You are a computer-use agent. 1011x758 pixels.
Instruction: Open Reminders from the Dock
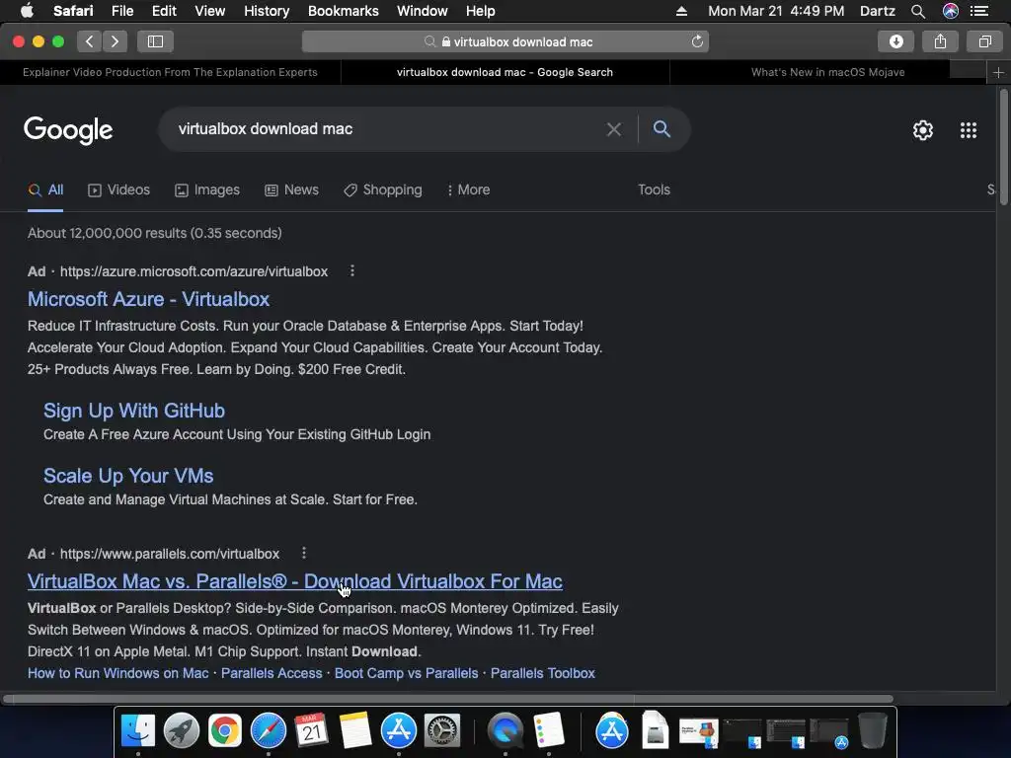pyautogui.click(x=549, y=731)
